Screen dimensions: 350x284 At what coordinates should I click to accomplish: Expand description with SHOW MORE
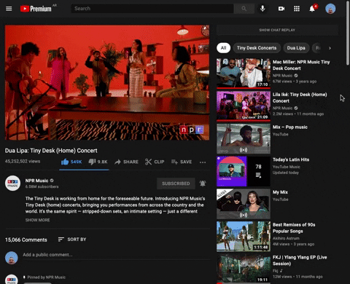38,220
